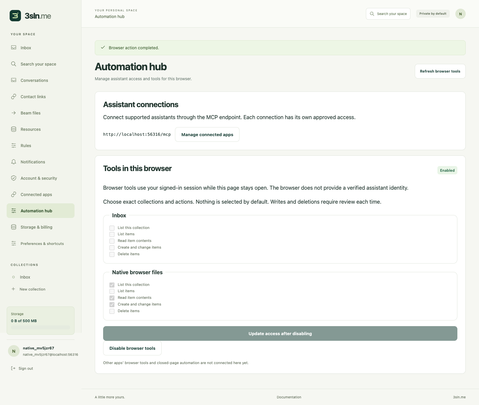479x405 pixels.
Task: Click the Inbox tray icon in sidebar
Action: [x=14, y=48]
